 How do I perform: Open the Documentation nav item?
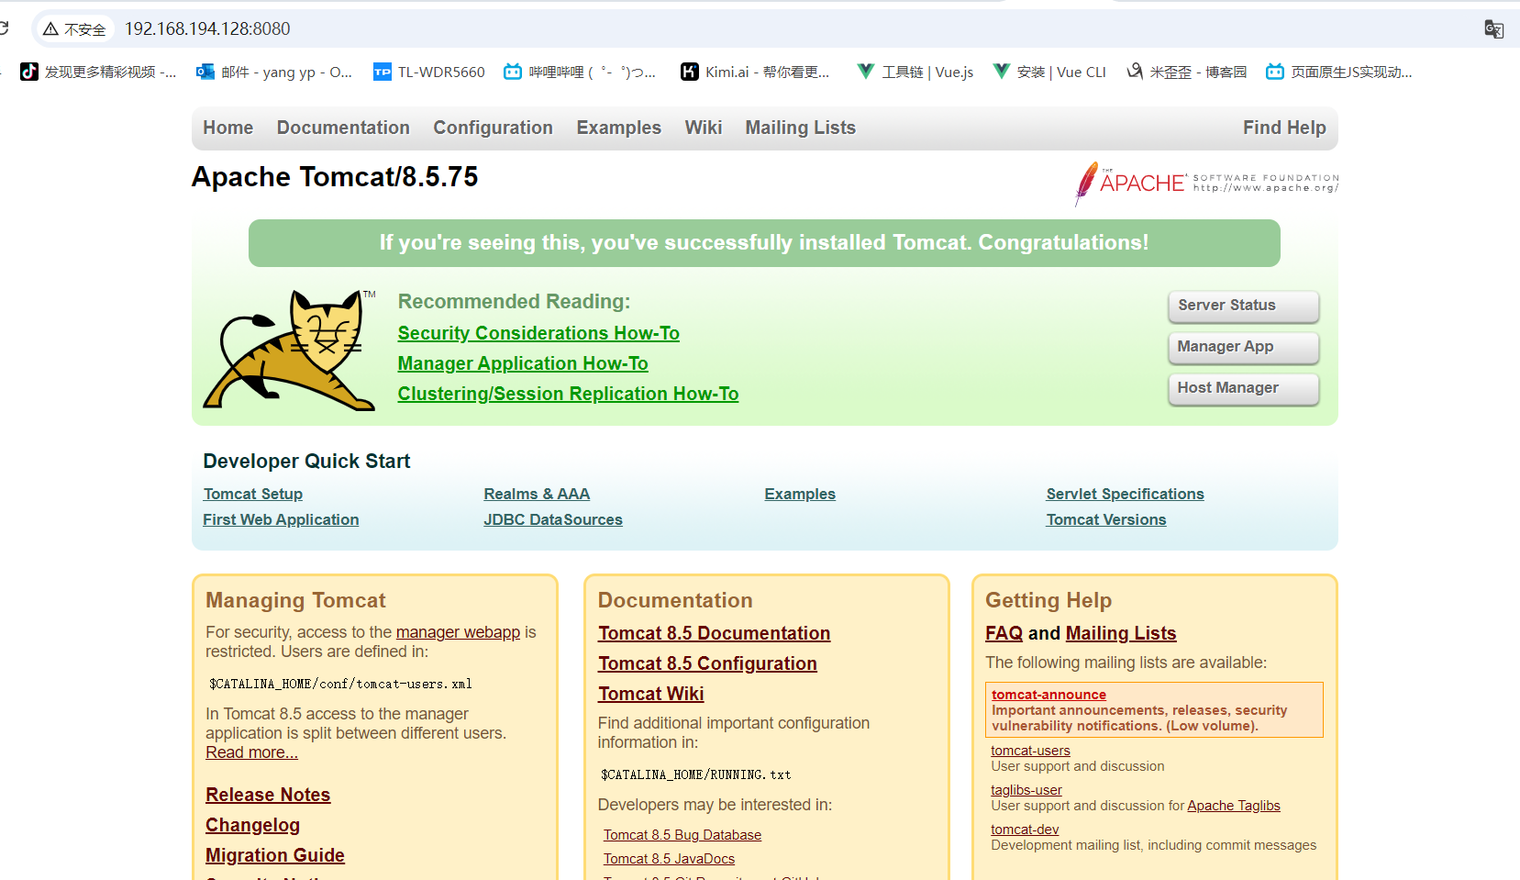pos(343,128)
